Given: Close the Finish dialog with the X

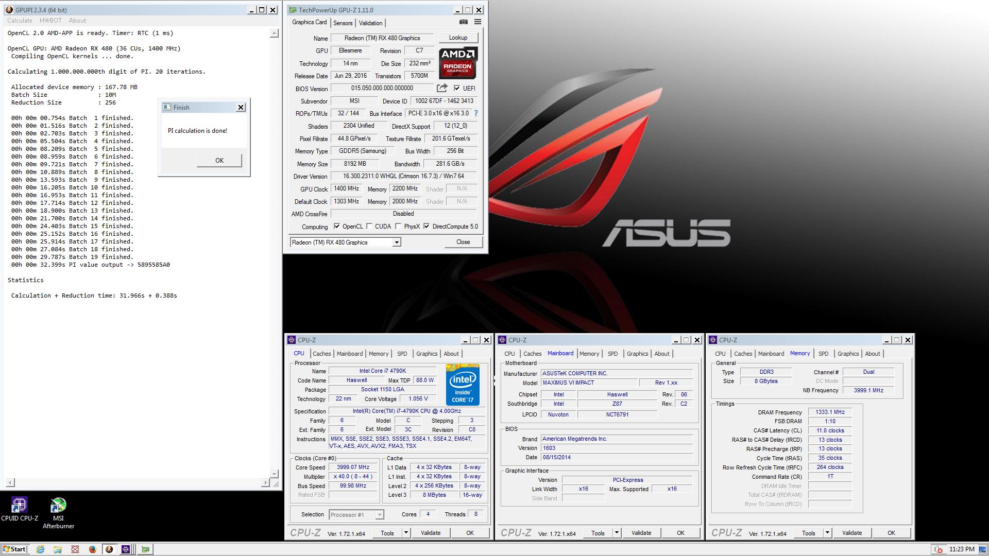Looking at the screenshot, I should tap(241, 107).
